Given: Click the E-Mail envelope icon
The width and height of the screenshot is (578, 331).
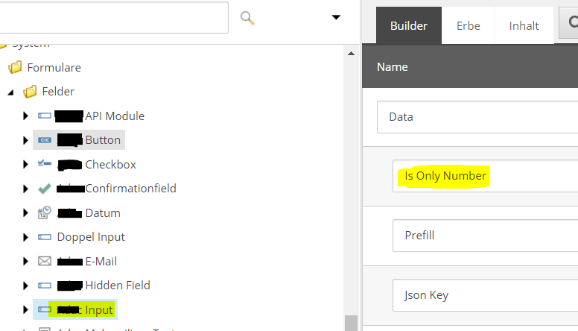Looking at the screenshot, I should [45, 262].
